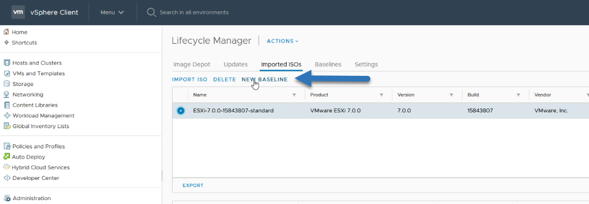The height and width of the screenshot is (204, 589).
Task: Select the Imported ISOs tab
Action: [x=281, y=64]
